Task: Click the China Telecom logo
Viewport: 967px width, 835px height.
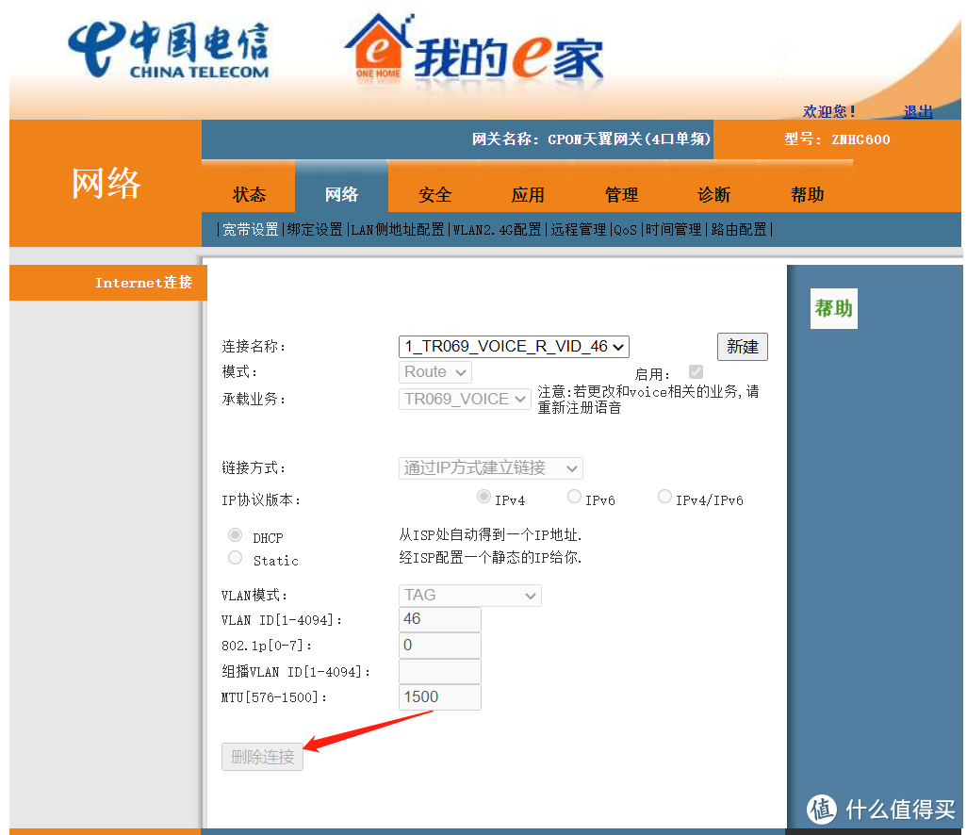Action: click(x=169, y=50)
